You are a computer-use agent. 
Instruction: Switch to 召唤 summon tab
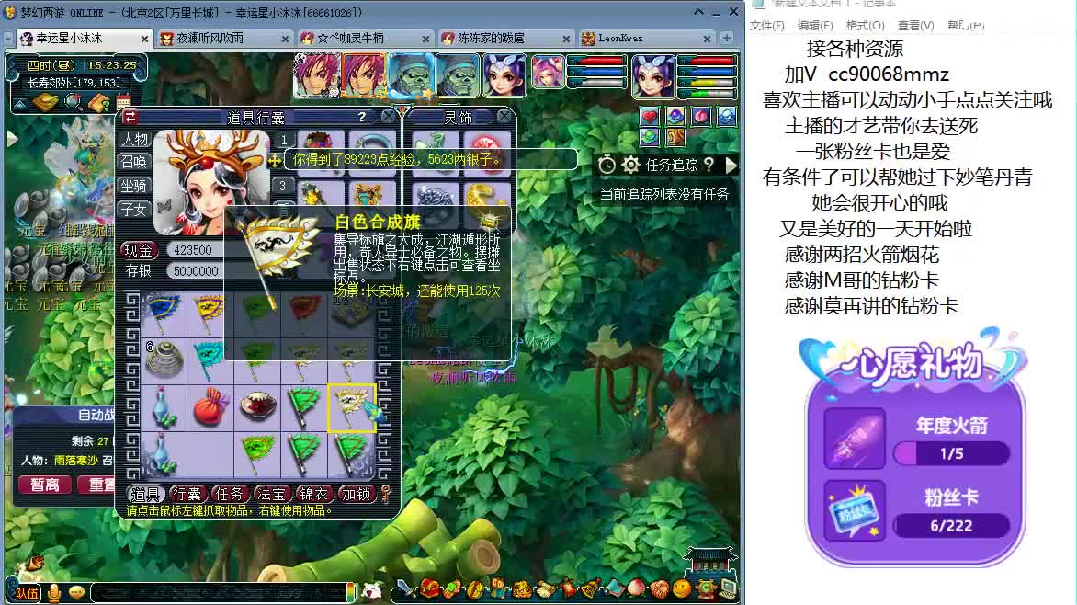134,162
